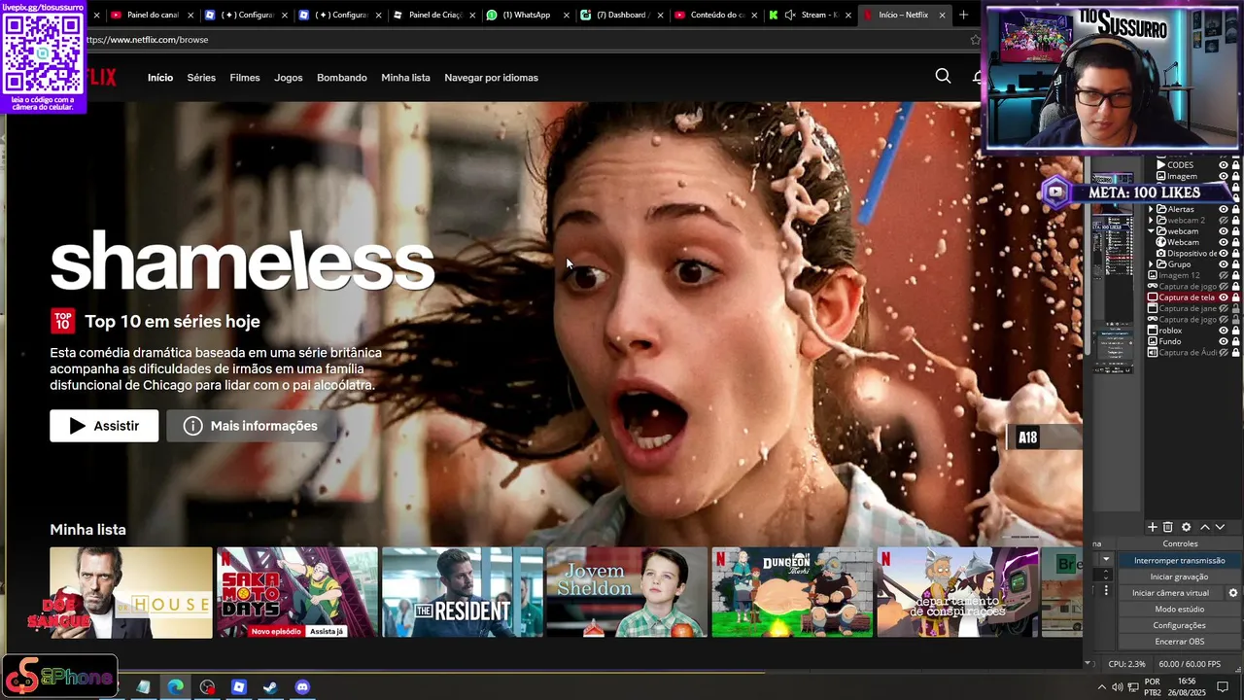Open Minha lista in Netflix navigation
Image resolution: width=1244 pixels, height=700 pixels.
click(x=405, y=78)
